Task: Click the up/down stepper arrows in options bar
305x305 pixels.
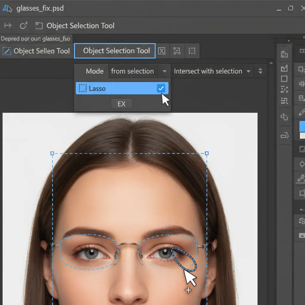Action: tap(260, 71)
